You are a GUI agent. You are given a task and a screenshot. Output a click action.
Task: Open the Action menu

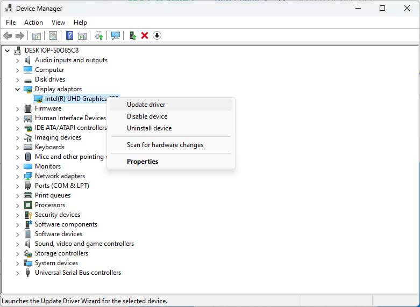(33, 23)
